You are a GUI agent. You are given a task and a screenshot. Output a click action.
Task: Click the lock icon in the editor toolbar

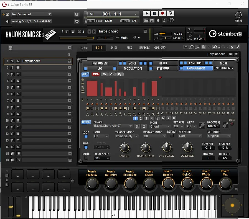(203, 47)
